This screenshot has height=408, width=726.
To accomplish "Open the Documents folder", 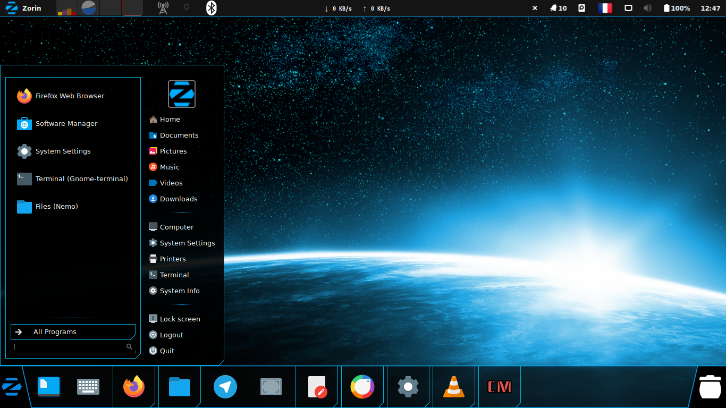I will pos(174,135).
